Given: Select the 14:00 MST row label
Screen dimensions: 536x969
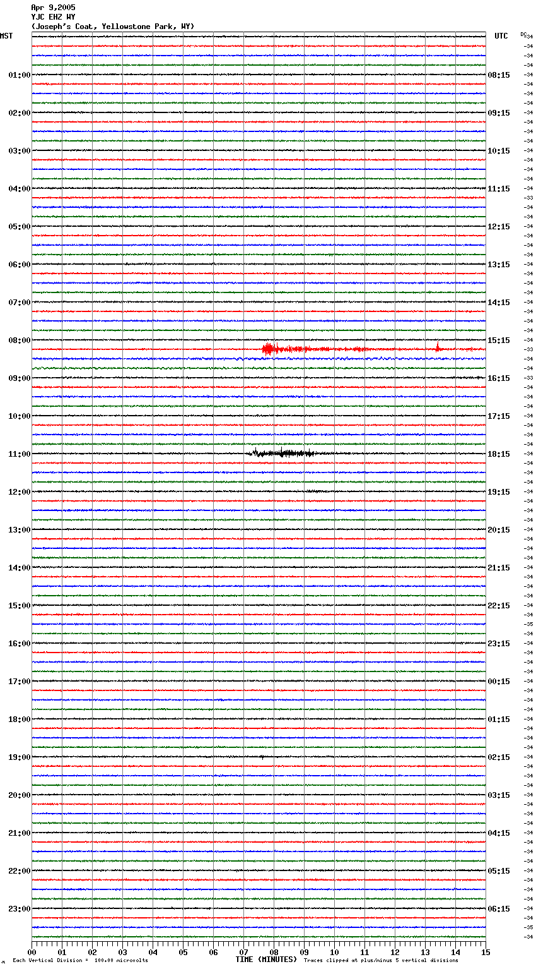Looking at the screenshot, I should point(20,568).
